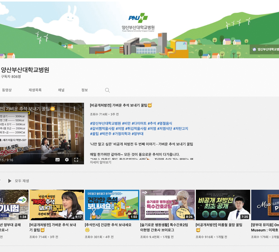Open the 1:34 video thumbnail
279x252 pixels.
[x=14, y=205]
